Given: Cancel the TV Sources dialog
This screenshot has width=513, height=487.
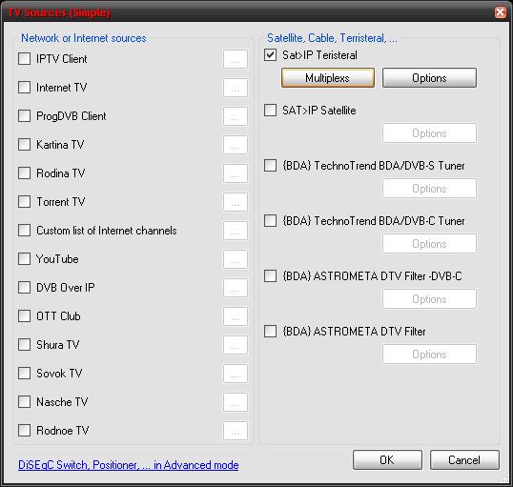Looking at the screenshot, I should click(x=464, y=460).
